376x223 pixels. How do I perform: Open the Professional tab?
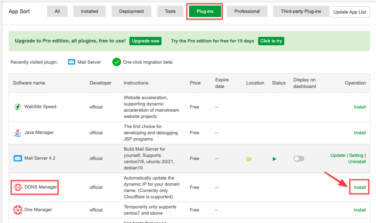(x=247, y=11)
